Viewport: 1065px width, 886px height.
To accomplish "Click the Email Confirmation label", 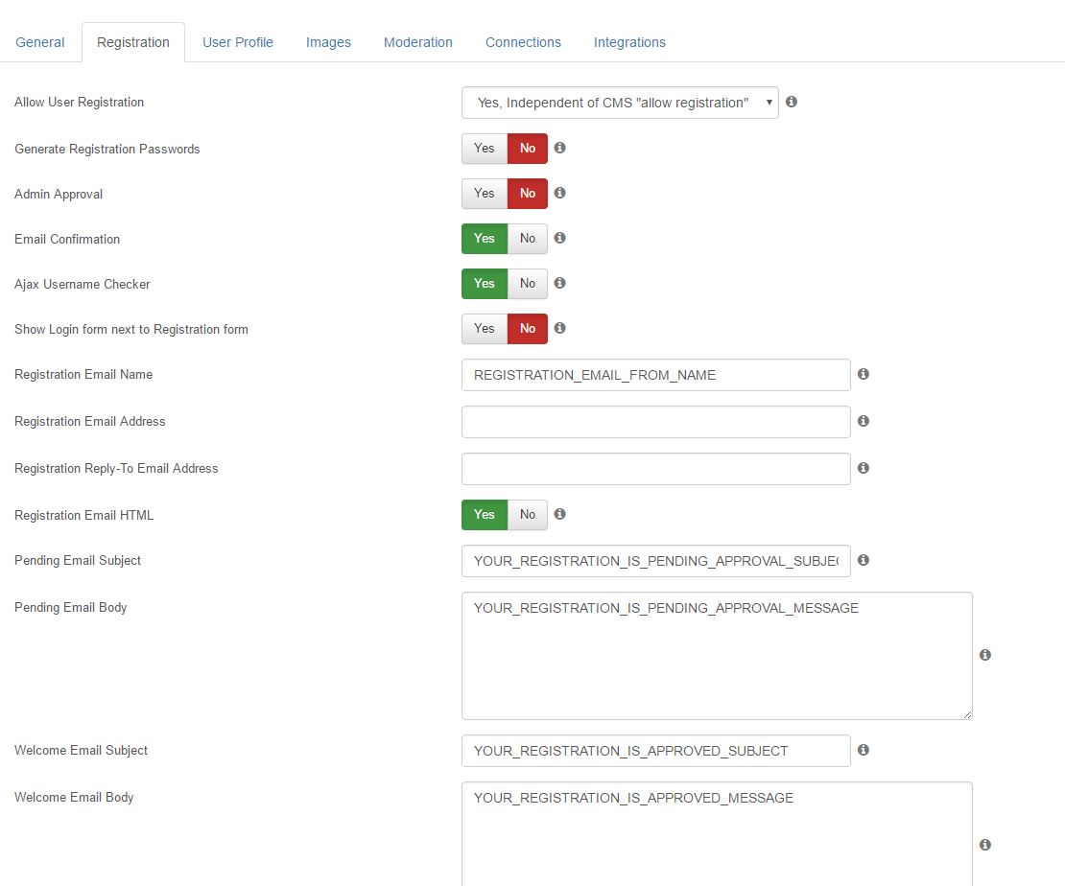I will pos(67,239).
